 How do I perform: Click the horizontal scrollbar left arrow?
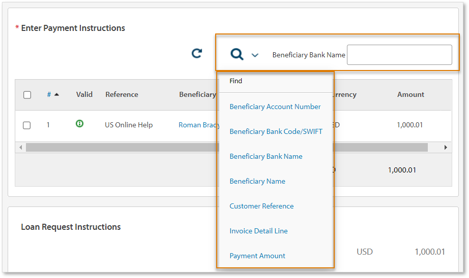(x=21, y=147)
